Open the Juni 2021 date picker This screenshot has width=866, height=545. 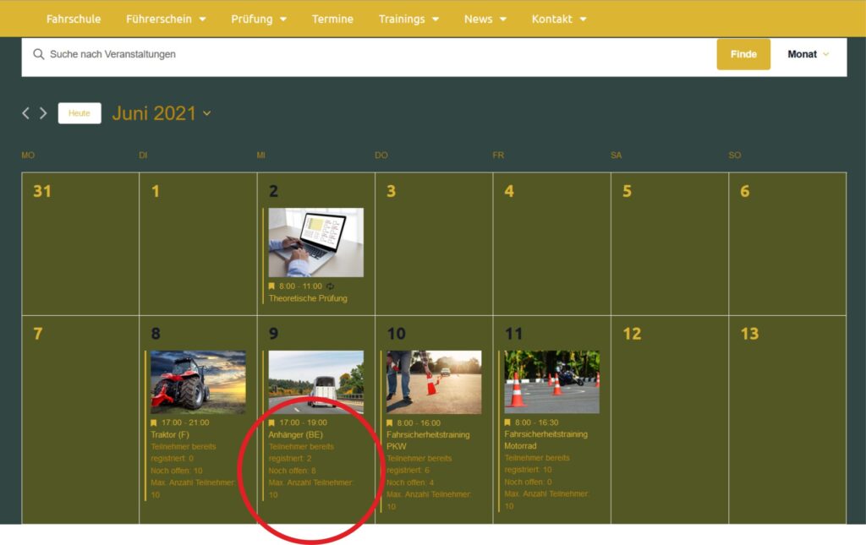[x=161, y=113]
